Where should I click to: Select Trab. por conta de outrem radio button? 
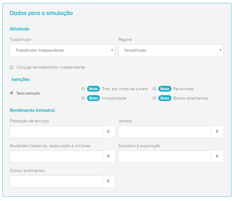tap(83, 88)
